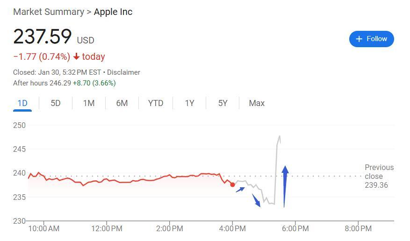The image size is (410, 241).
Task: Click the red down arrow beside today
Action: (77, 57)
